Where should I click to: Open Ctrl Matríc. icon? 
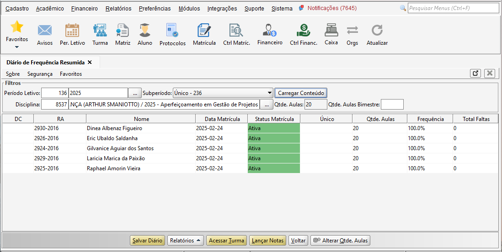(x=236, y=31)
